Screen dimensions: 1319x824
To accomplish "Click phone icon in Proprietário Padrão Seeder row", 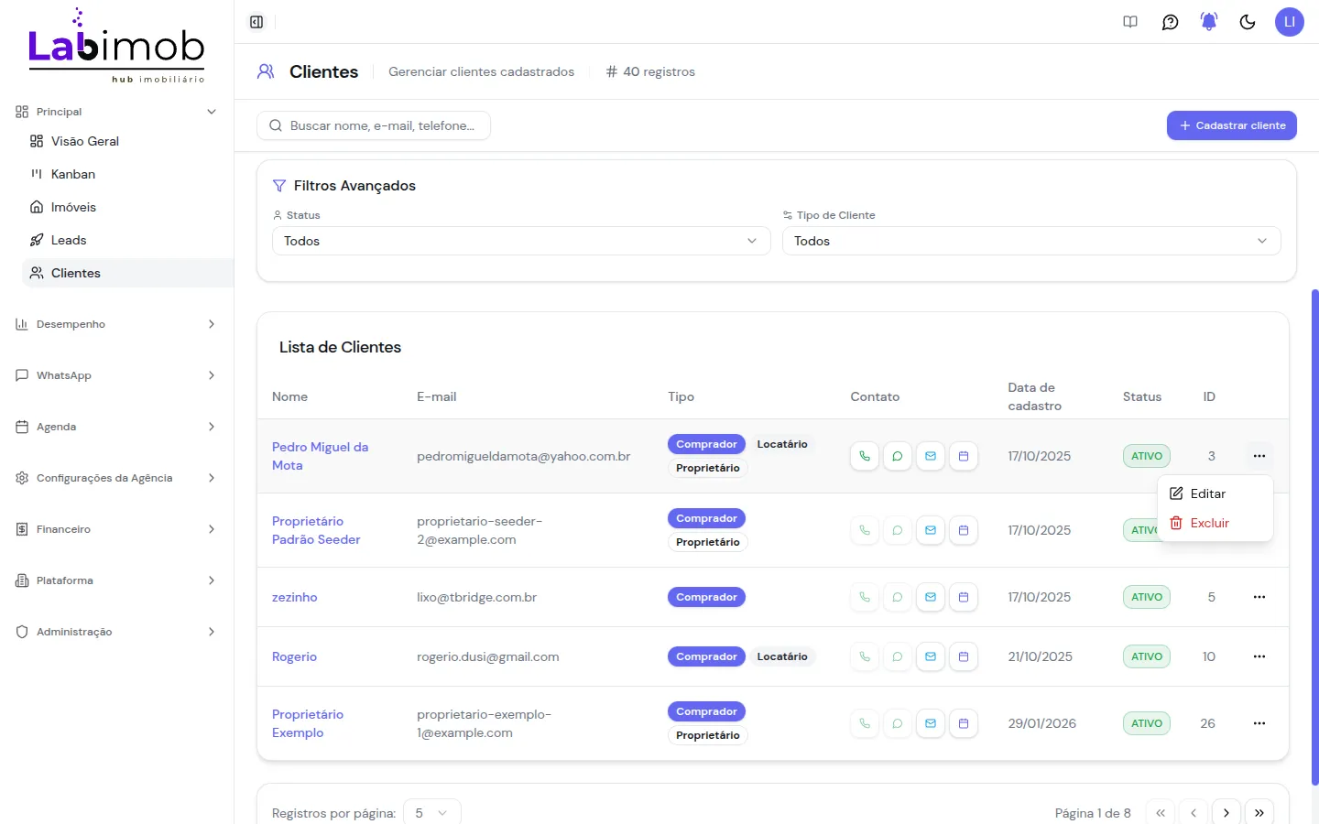I will pyautogui.click(x=865, y=530).
